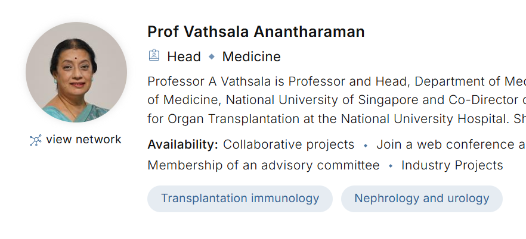Click Membership of an advisory committee item
The image size is (526, 239).
264,165
